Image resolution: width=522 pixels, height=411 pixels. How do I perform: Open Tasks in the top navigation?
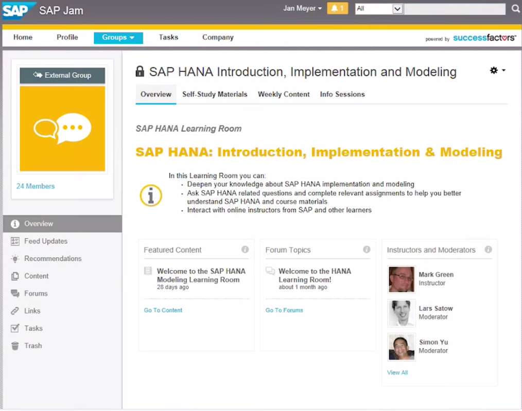168,37
